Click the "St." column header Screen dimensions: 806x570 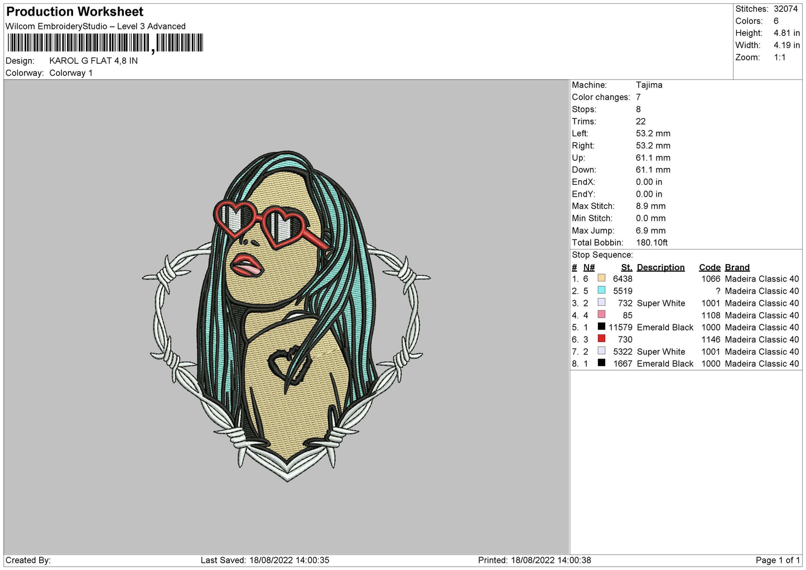(x=627, y=267)
